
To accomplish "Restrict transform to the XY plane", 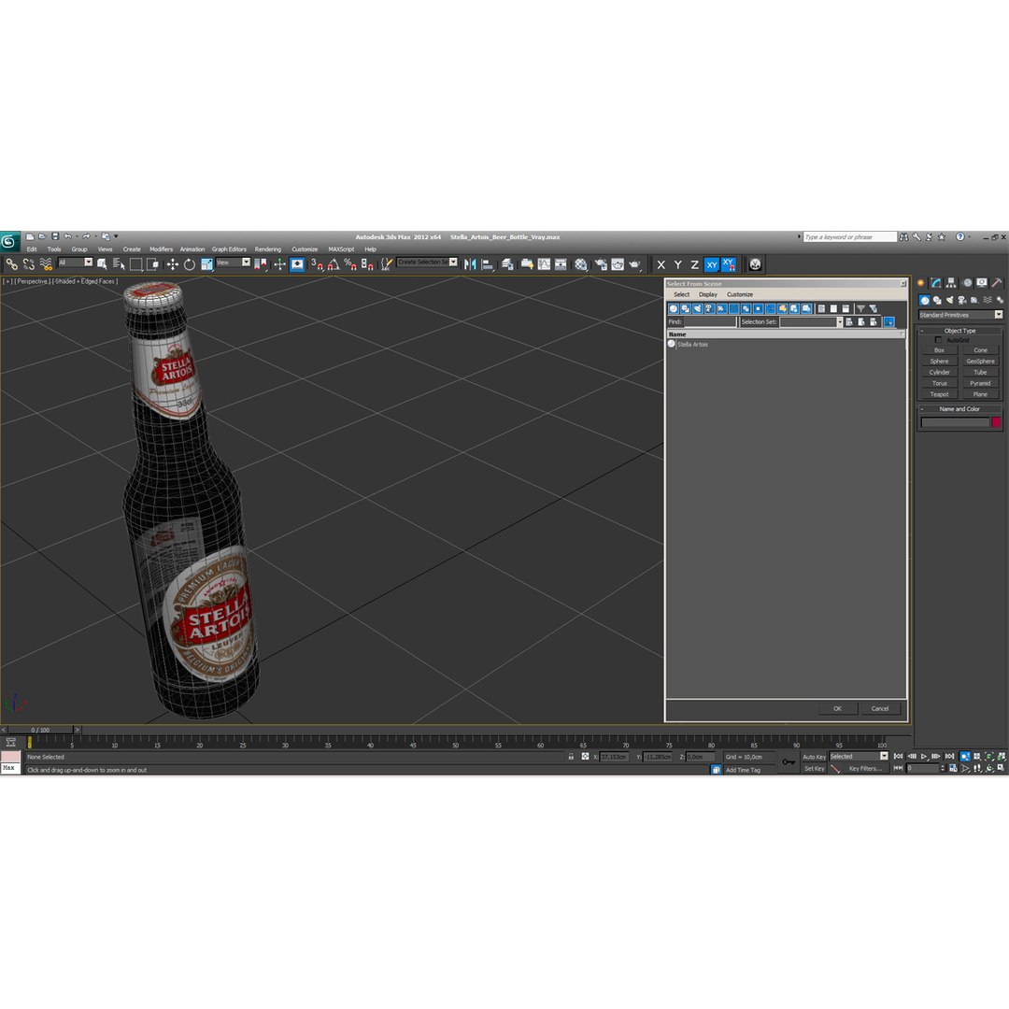I will pyautogui.click(x=712, y=264).
